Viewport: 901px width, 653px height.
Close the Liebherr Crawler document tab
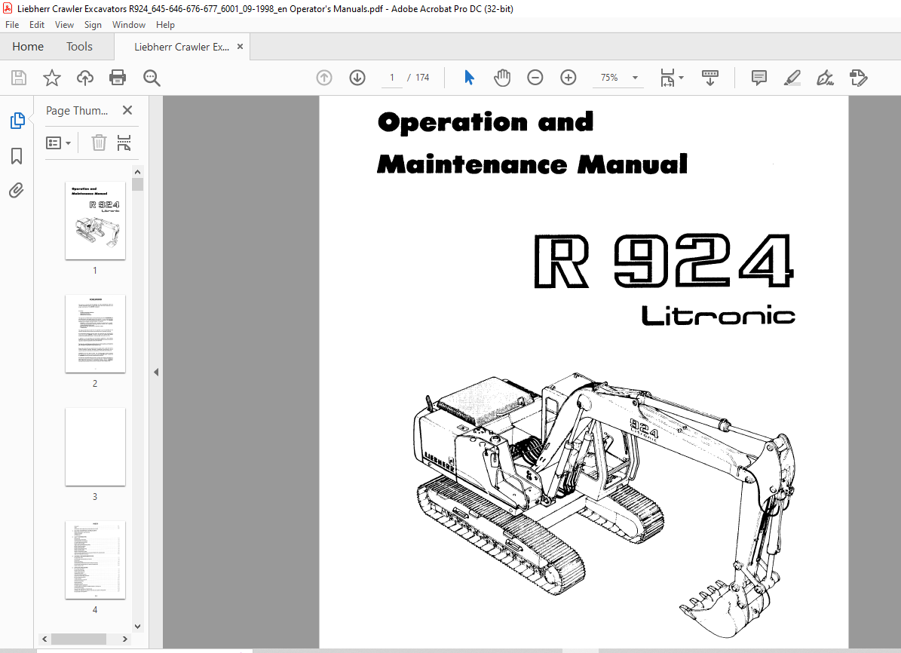click(241, 47)
